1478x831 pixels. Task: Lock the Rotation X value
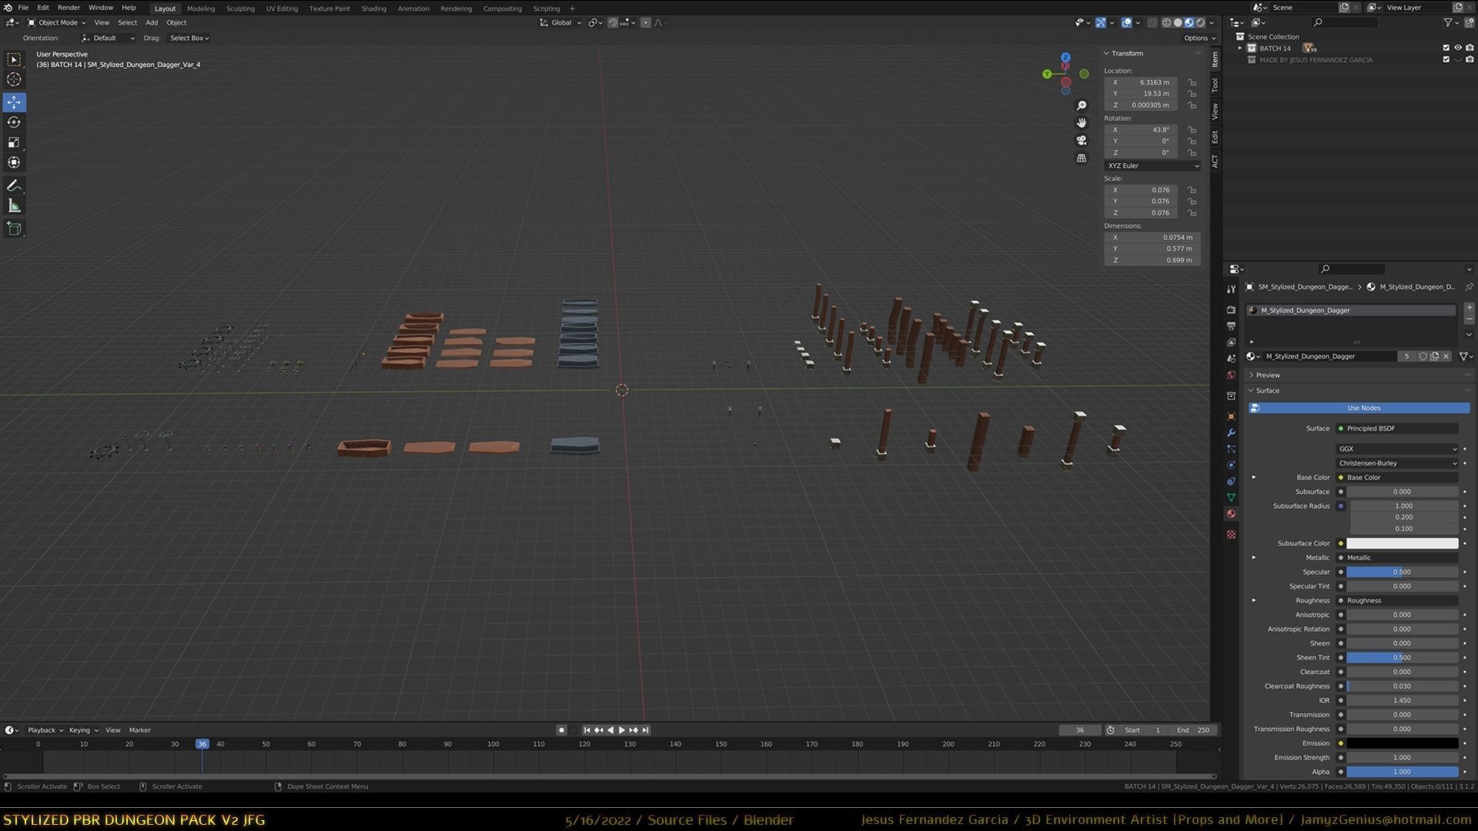click(1192, 130)
